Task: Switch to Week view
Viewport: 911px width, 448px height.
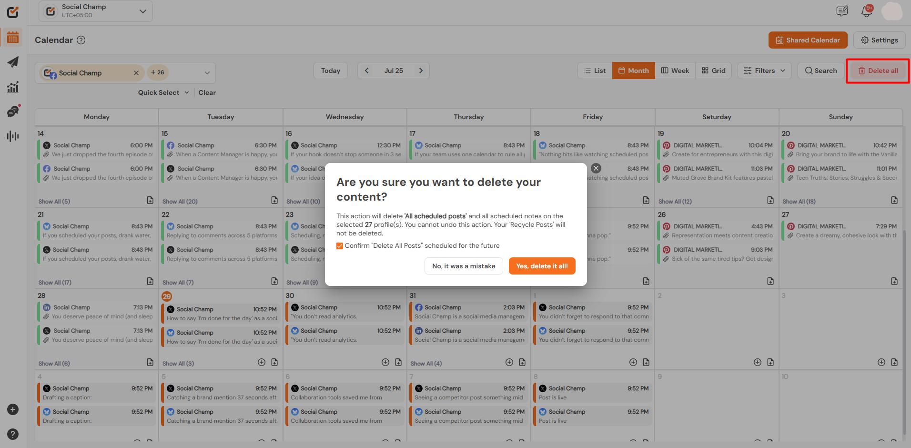Action: point(675,71)
